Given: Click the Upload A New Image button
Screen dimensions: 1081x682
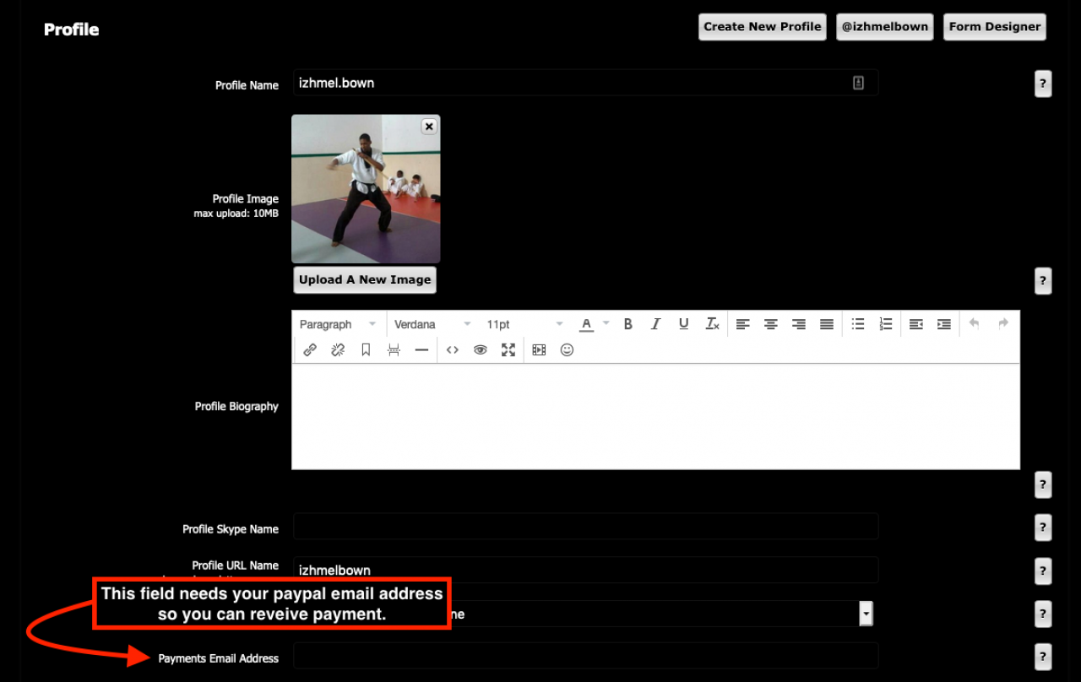Looking at the screenshot, I should [365, 280].
